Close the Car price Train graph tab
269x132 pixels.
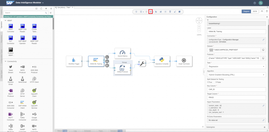pos(73,7)
